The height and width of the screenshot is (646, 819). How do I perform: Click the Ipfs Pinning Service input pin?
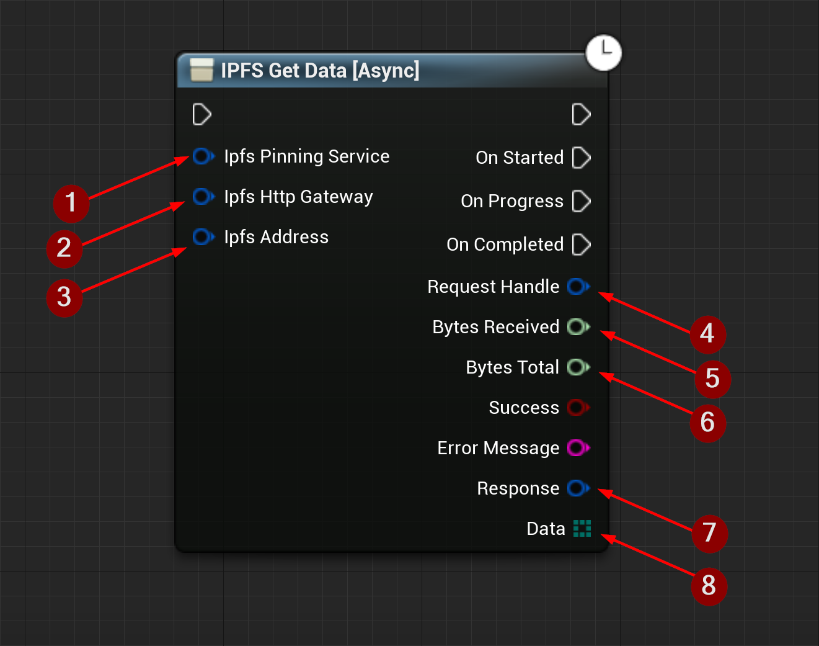coord(203,156)
